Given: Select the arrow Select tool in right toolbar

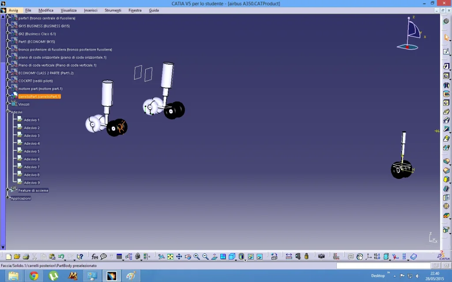Looking at the screenshot, I should 446,37.
